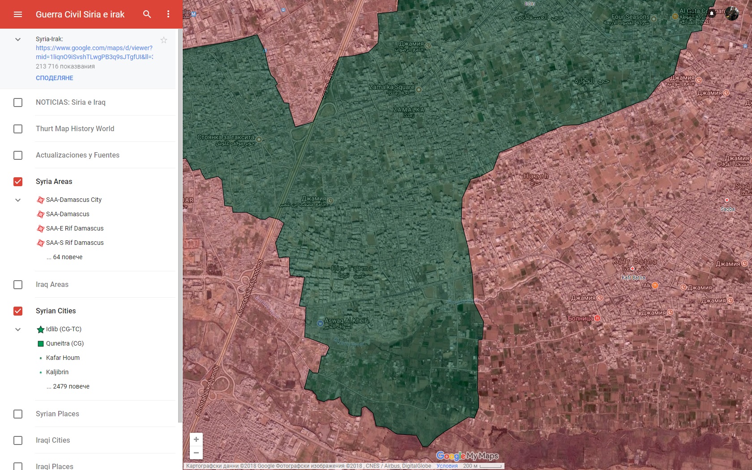The width and height of the screenshot is (752, 470).
Task: Open the hamburger menu in the header
Action: (18, 14)
